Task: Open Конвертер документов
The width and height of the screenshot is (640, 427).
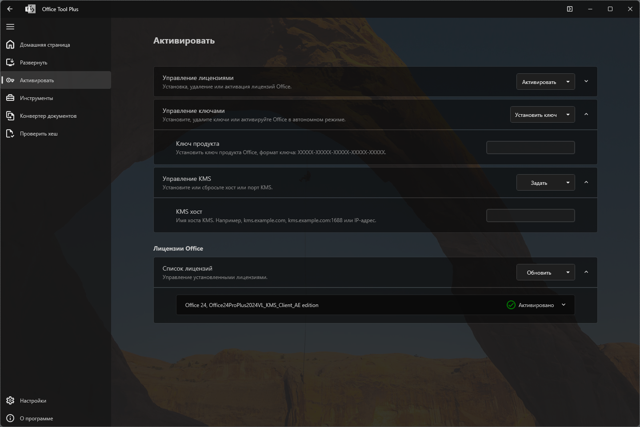Action: point(56,116)
